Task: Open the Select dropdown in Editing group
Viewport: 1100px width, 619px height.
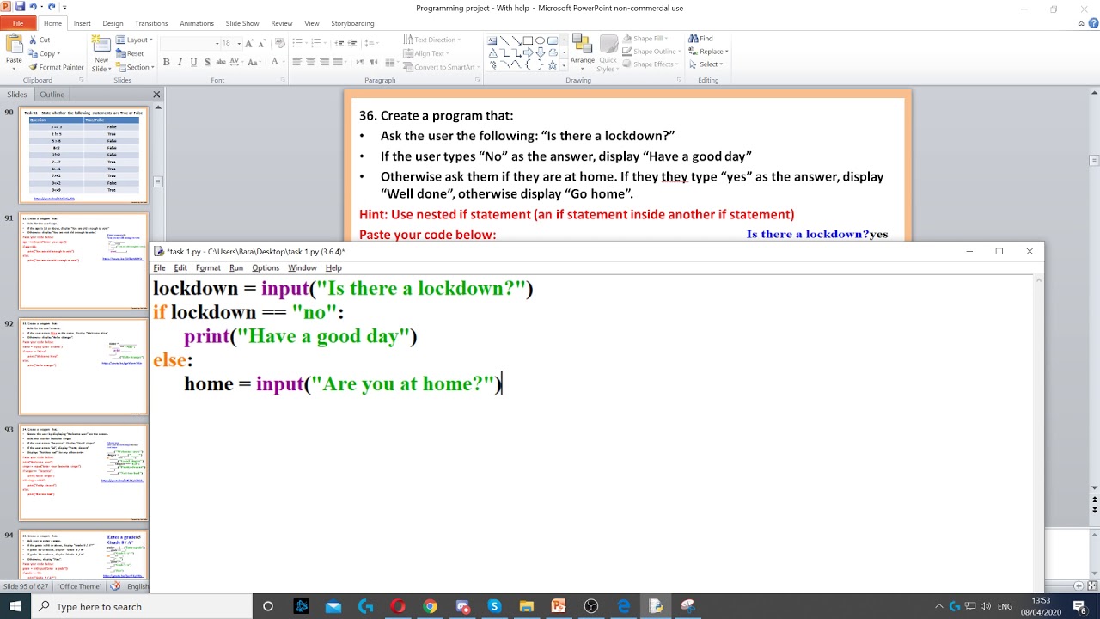Action: coord(707,64)
